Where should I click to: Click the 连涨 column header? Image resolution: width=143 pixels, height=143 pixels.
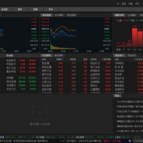85,59
